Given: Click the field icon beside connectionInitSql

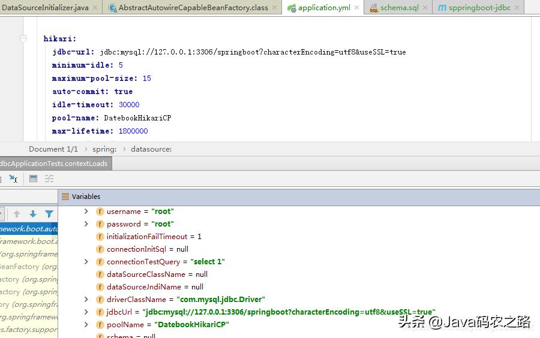Looking at the screenshot, I should pyautogui.click(x=100, y=249).
